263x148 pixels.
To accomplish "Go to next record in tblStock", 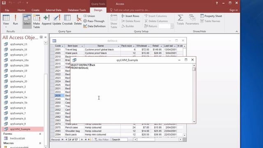I will coord(82,139).
